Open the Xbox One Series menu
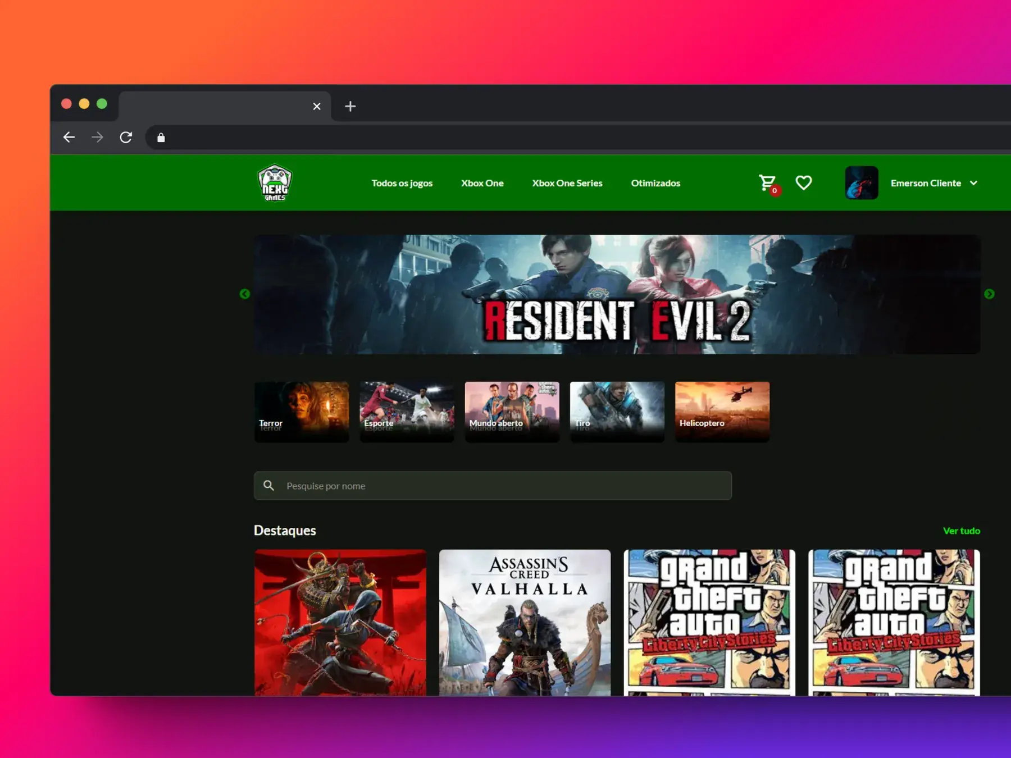The width and height of the screenshot is (1011, 758). [x=567, y=183]
